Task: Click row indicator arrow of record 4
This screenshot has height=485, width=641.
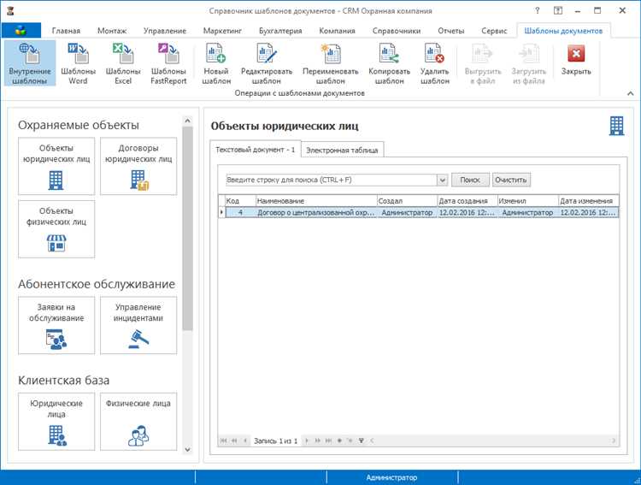Action: pos(222,212)
